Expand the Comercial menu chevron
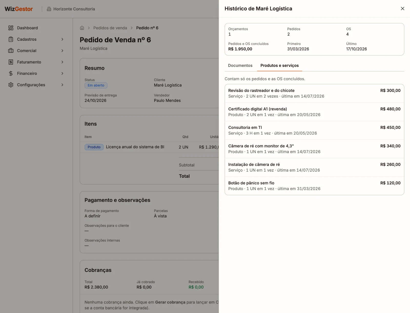This screenshot has width=410, height=313. pos(62,51)
